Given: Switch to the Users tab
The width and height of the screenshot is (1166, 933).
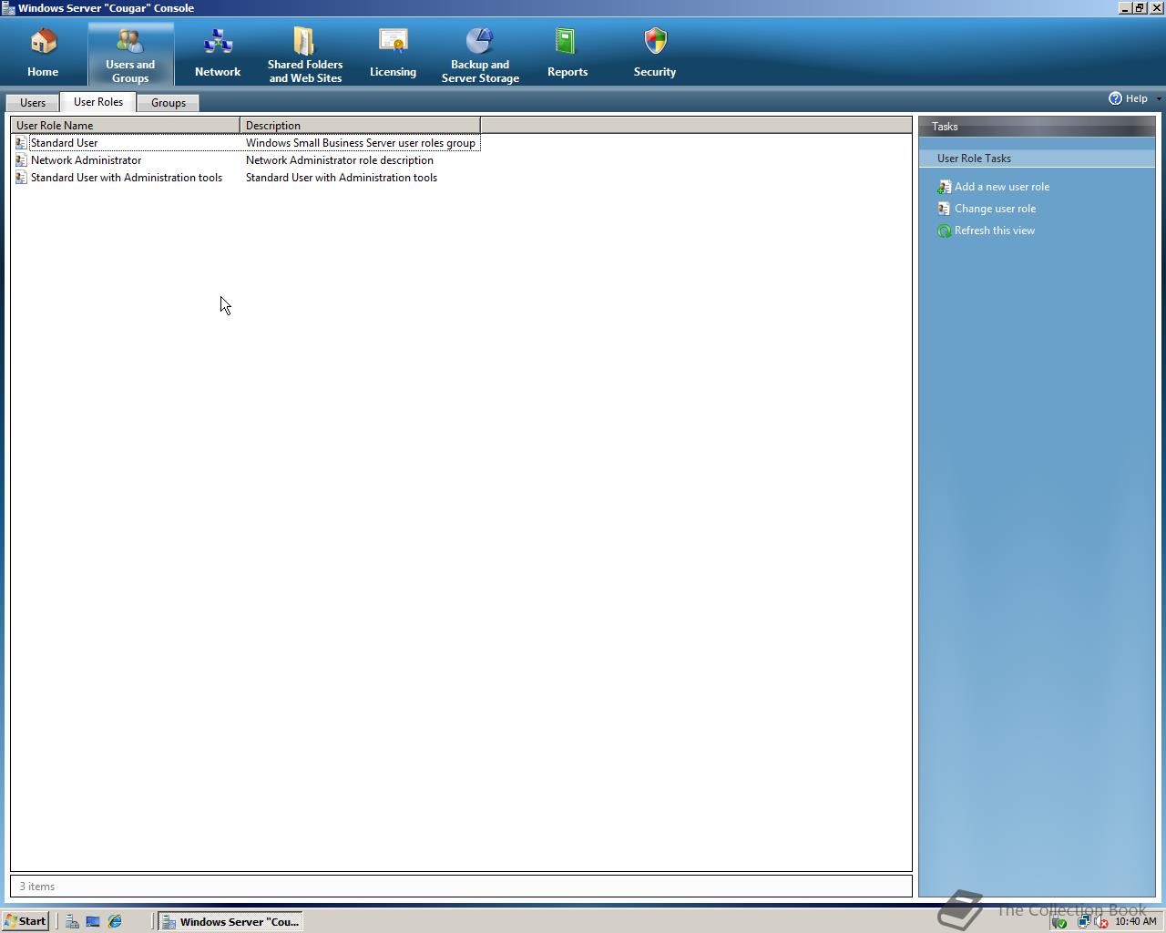Looking at the screenshot, I should [33, 103].
